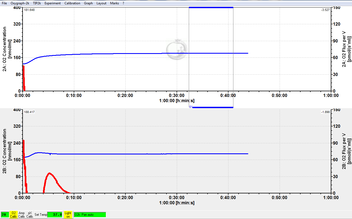This screenshot has width=352, height=219.
Task: Click the 1:00:00 [h:min:s] label under the 2B graph
Action: click(177, 203)
